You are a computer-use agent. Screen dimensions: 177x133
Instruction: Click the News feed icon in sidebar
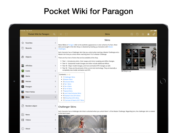click(23, 115)
